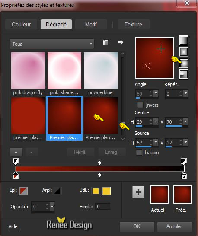Switch to the Texture tab
The image size is (198, 236).
pos(133,24)
